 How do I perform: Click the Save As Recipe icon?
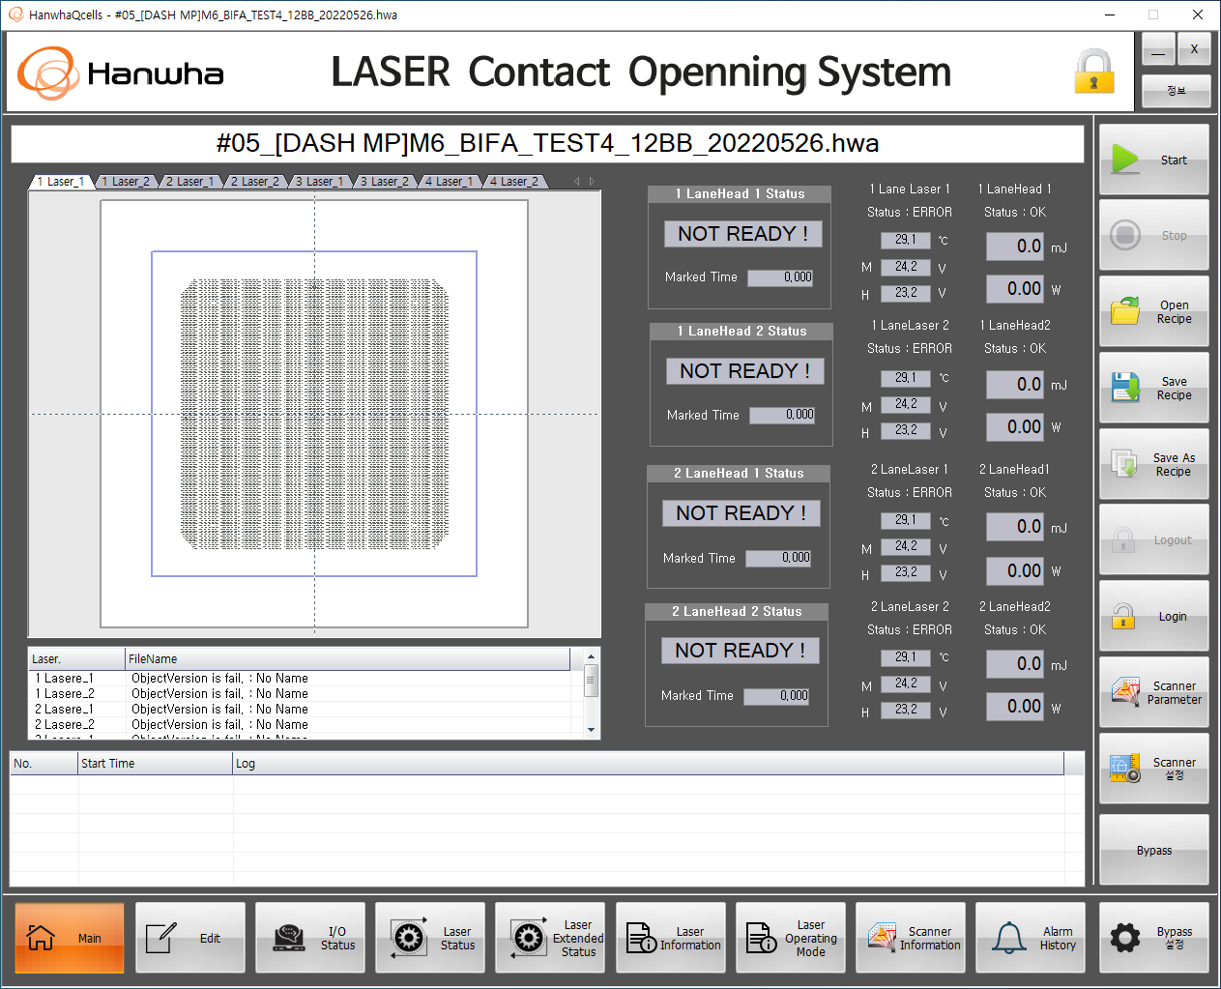(x=1124, y=464)
